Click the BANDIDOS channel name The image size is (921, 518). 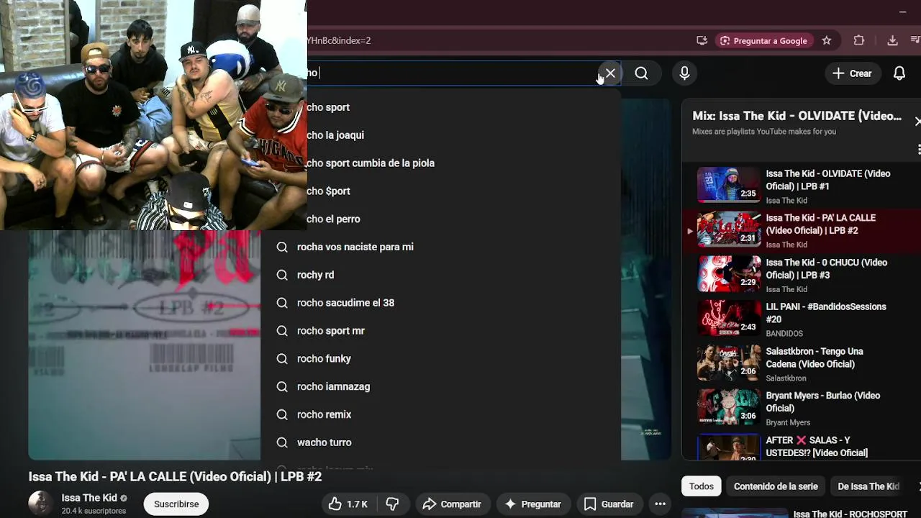(x=784, y=334)
